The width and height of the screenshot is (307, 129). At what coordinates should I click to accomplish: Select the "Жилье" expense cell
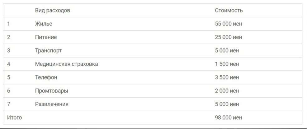tap(44, 24)
